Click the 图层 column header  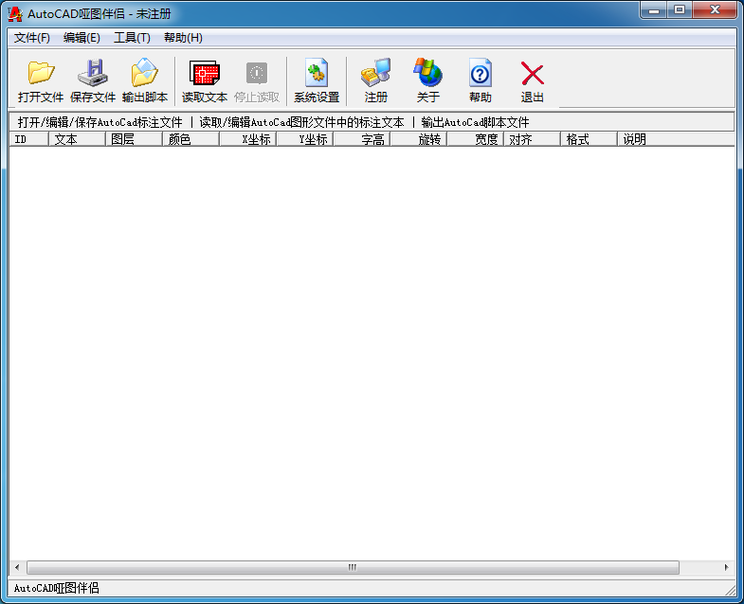coord(134,139)
